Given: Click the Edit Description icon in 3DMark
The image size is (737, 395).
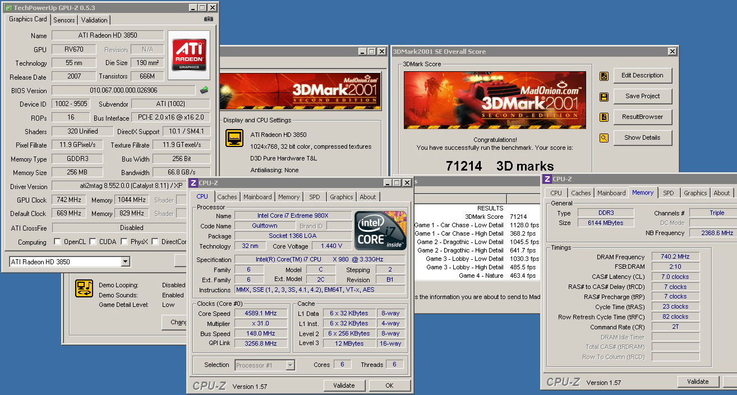Looking at the screenshot, I should pos(604,76).
